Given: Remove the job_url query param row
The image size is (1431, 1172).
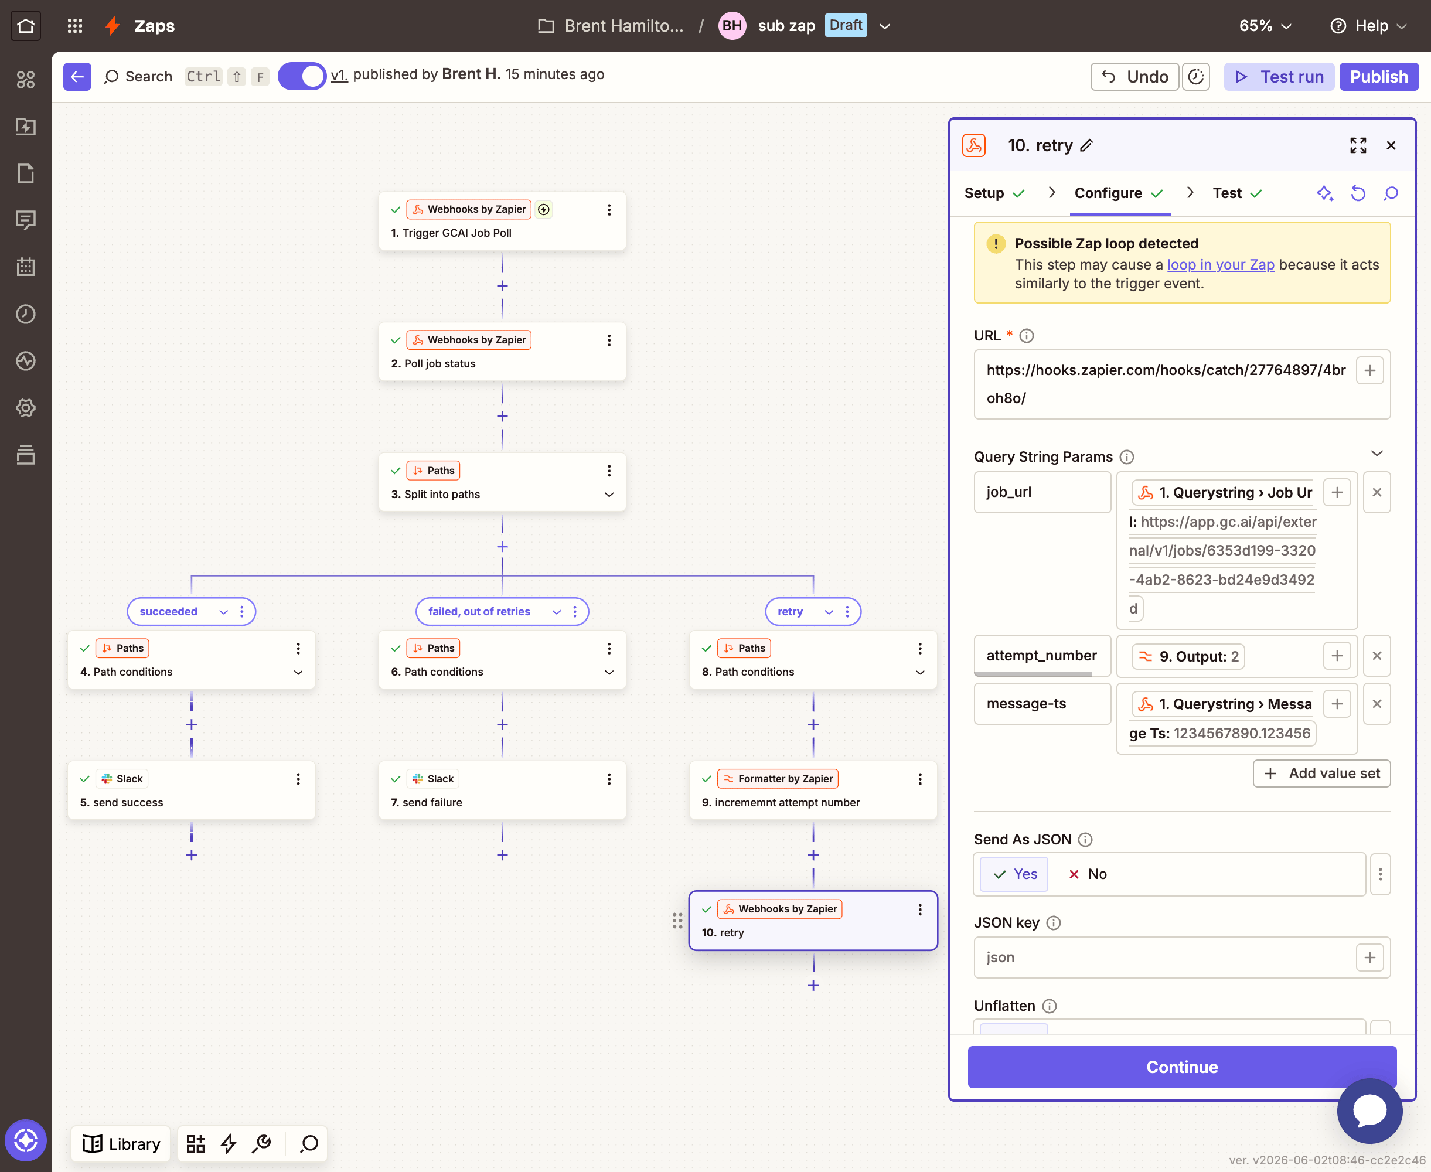Looking at the screenshot, I should (x=1377, y=492).
